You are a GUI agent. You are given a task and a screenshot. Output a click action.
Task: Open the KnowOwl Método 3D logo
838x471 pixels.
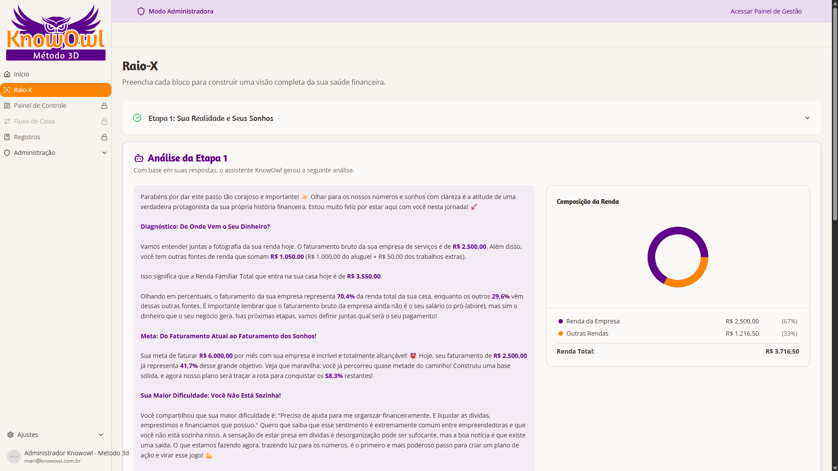(55, 31)
